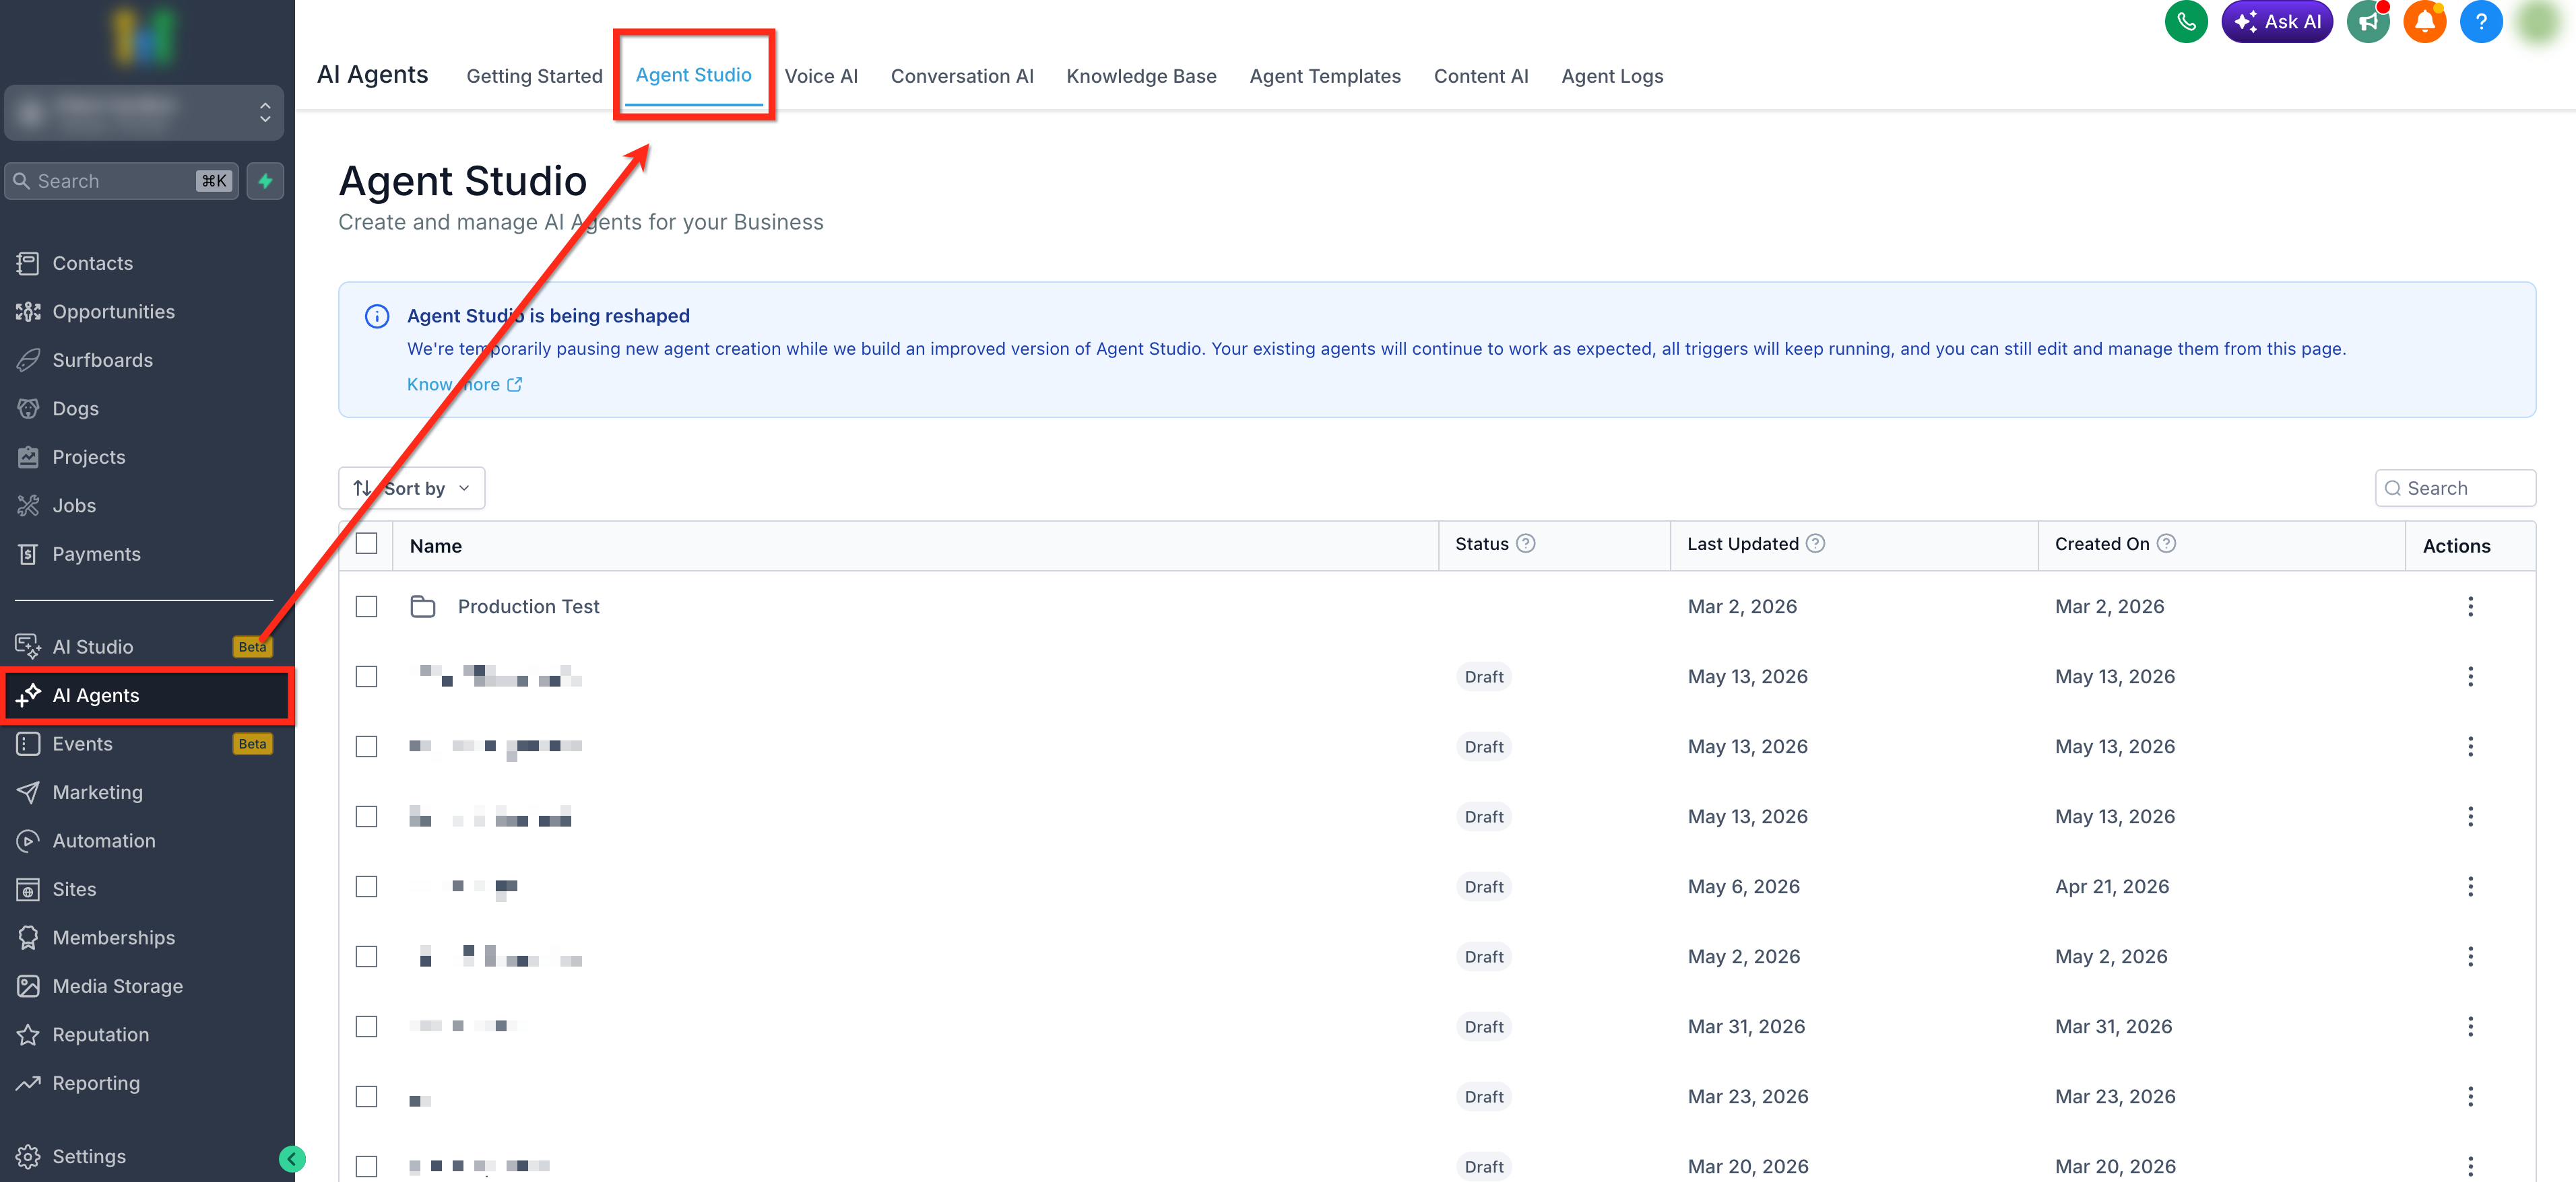
Task: Click the Ask AI button
Action: (x=2277, y=22)
